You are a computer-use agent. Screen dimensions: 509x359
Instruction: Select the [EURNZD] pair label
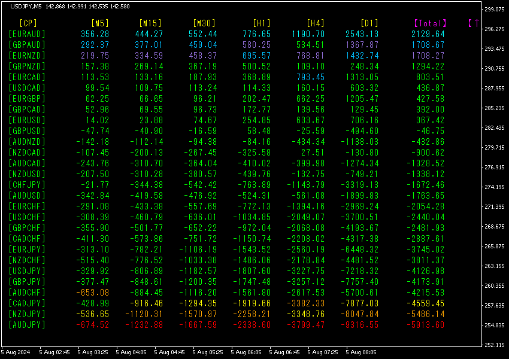27,56
